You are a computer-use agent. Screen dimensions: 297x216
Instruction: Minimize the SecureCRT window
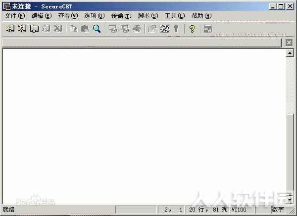click(273, 6)
